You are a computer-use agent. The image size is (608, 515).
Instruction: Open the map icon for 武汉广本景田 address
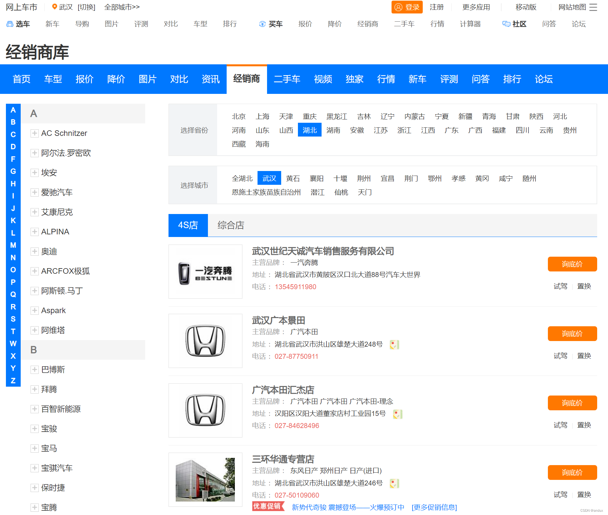pos(394,344)
